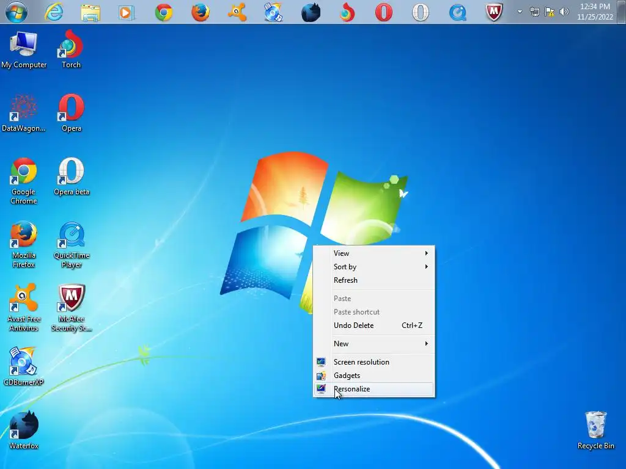626x469 pixels.
Task: Choose Undo Delete in context menu
Action: [x=374, y=325]
